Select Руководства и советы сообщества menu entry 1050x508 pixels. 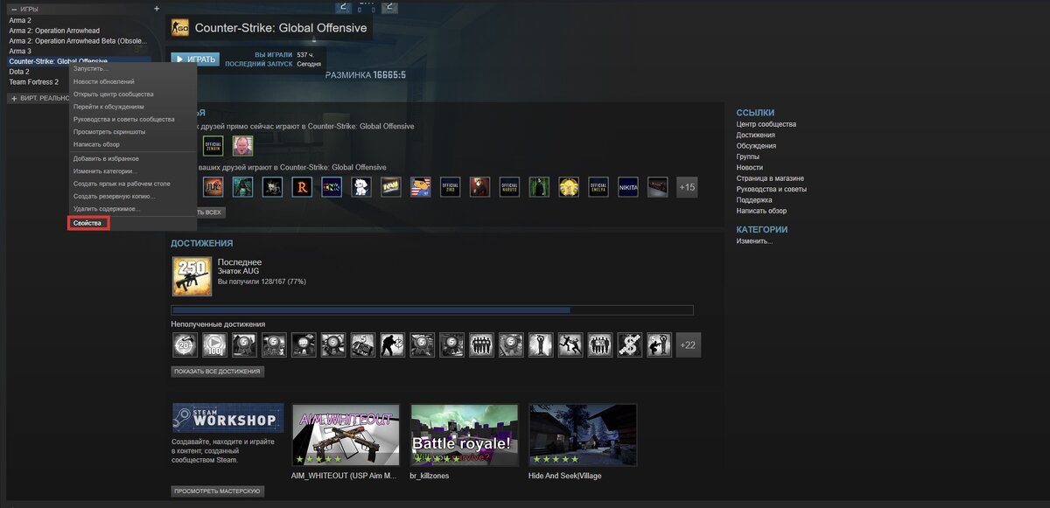pos(124,119)
